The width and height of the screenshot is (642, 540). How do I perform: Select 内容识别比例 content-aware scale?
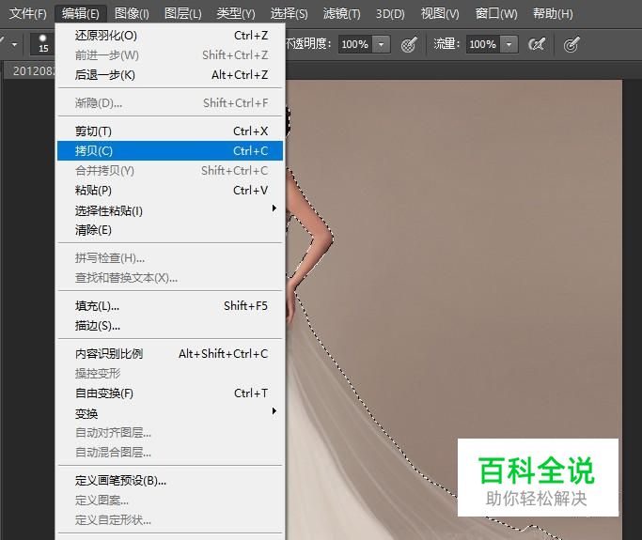click(x=170, y=353)
